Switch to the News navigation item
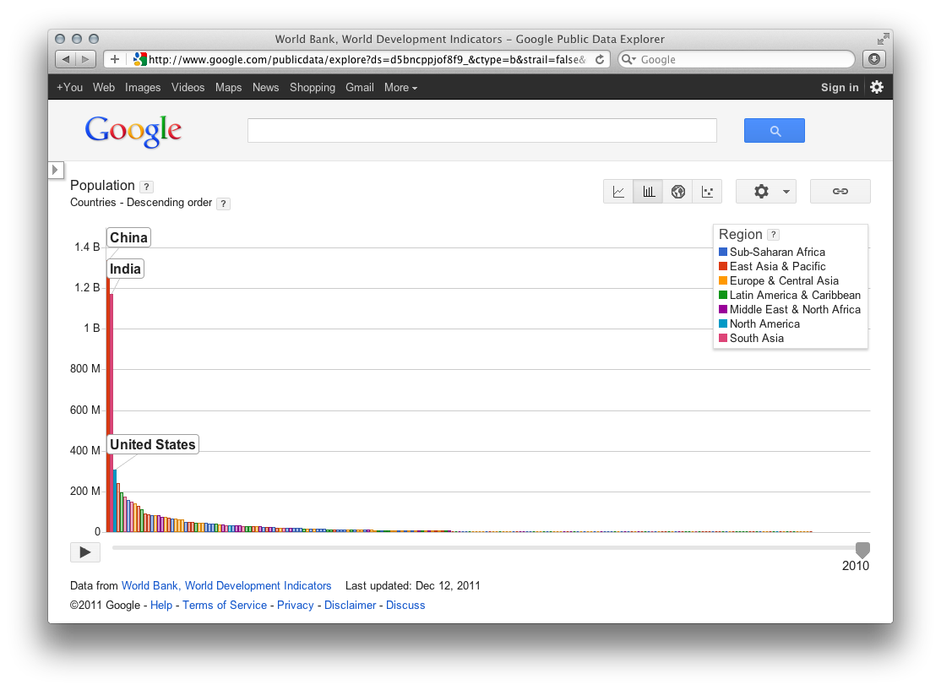Image resolution: width=941 pixels, height=690 pixels. point(265,87)
